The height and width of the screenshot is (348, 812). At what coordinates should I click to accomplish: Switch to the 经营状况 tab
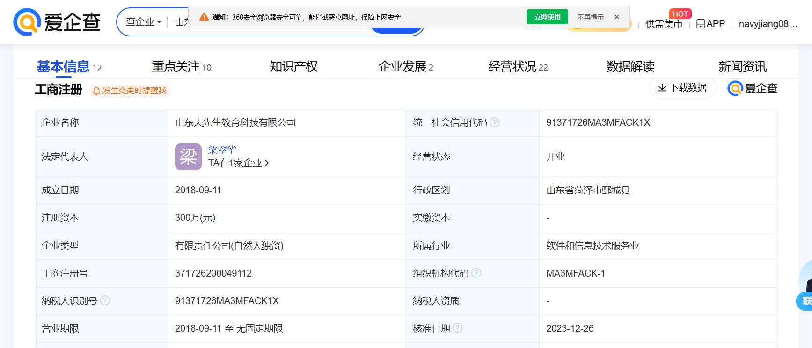(518, 67)
